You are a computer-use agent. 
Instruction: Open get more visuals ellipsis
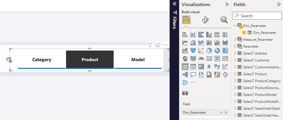193,82
